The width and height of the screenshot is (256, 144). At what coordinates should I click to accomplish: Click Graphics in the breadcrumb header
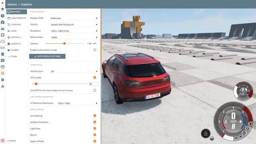click(26, 4)
